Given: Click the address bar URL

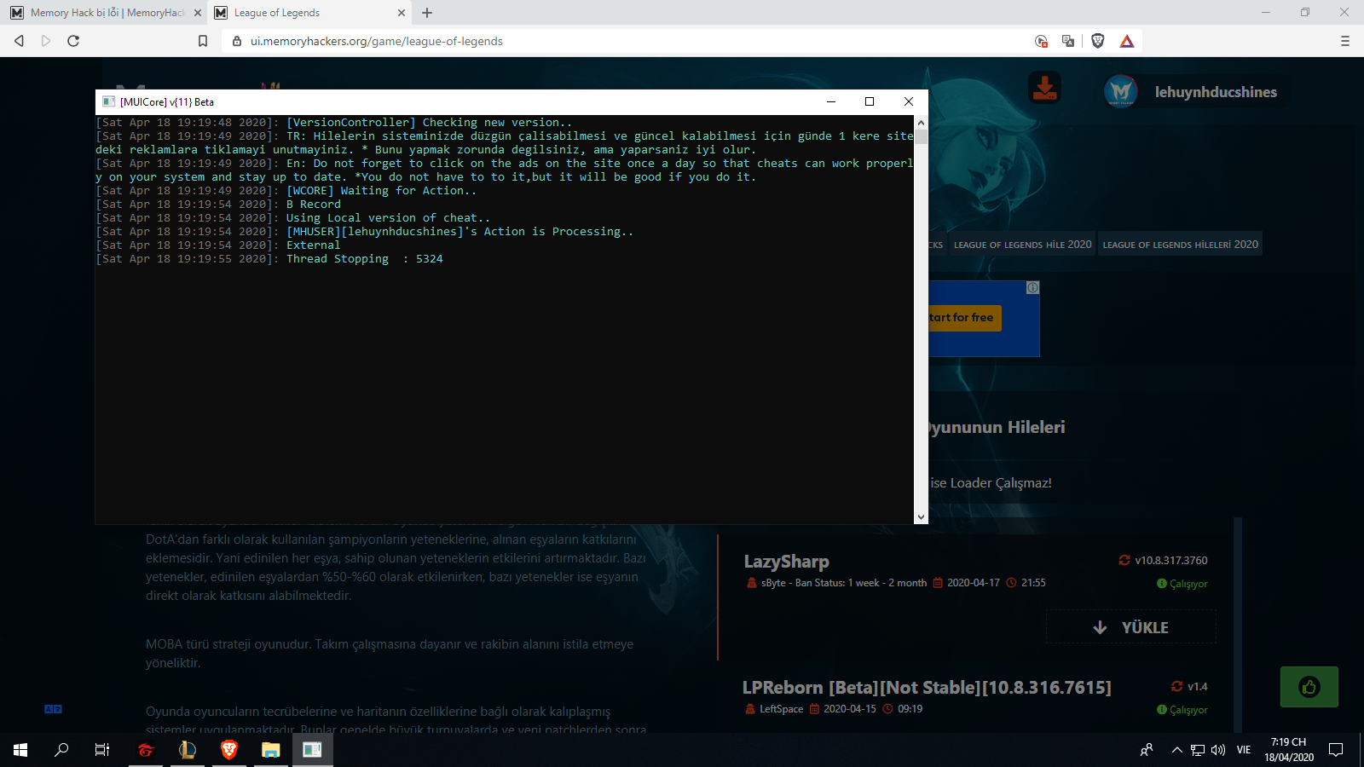Looking at the screenshot, I should coord(376,41).
